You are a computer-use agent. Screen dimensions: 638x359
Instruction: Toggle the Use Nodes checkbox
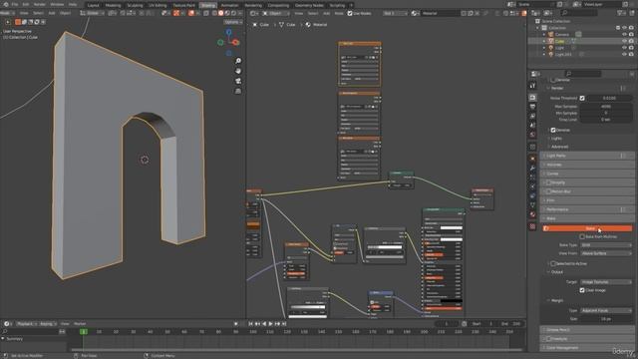[x=350, y=13]
